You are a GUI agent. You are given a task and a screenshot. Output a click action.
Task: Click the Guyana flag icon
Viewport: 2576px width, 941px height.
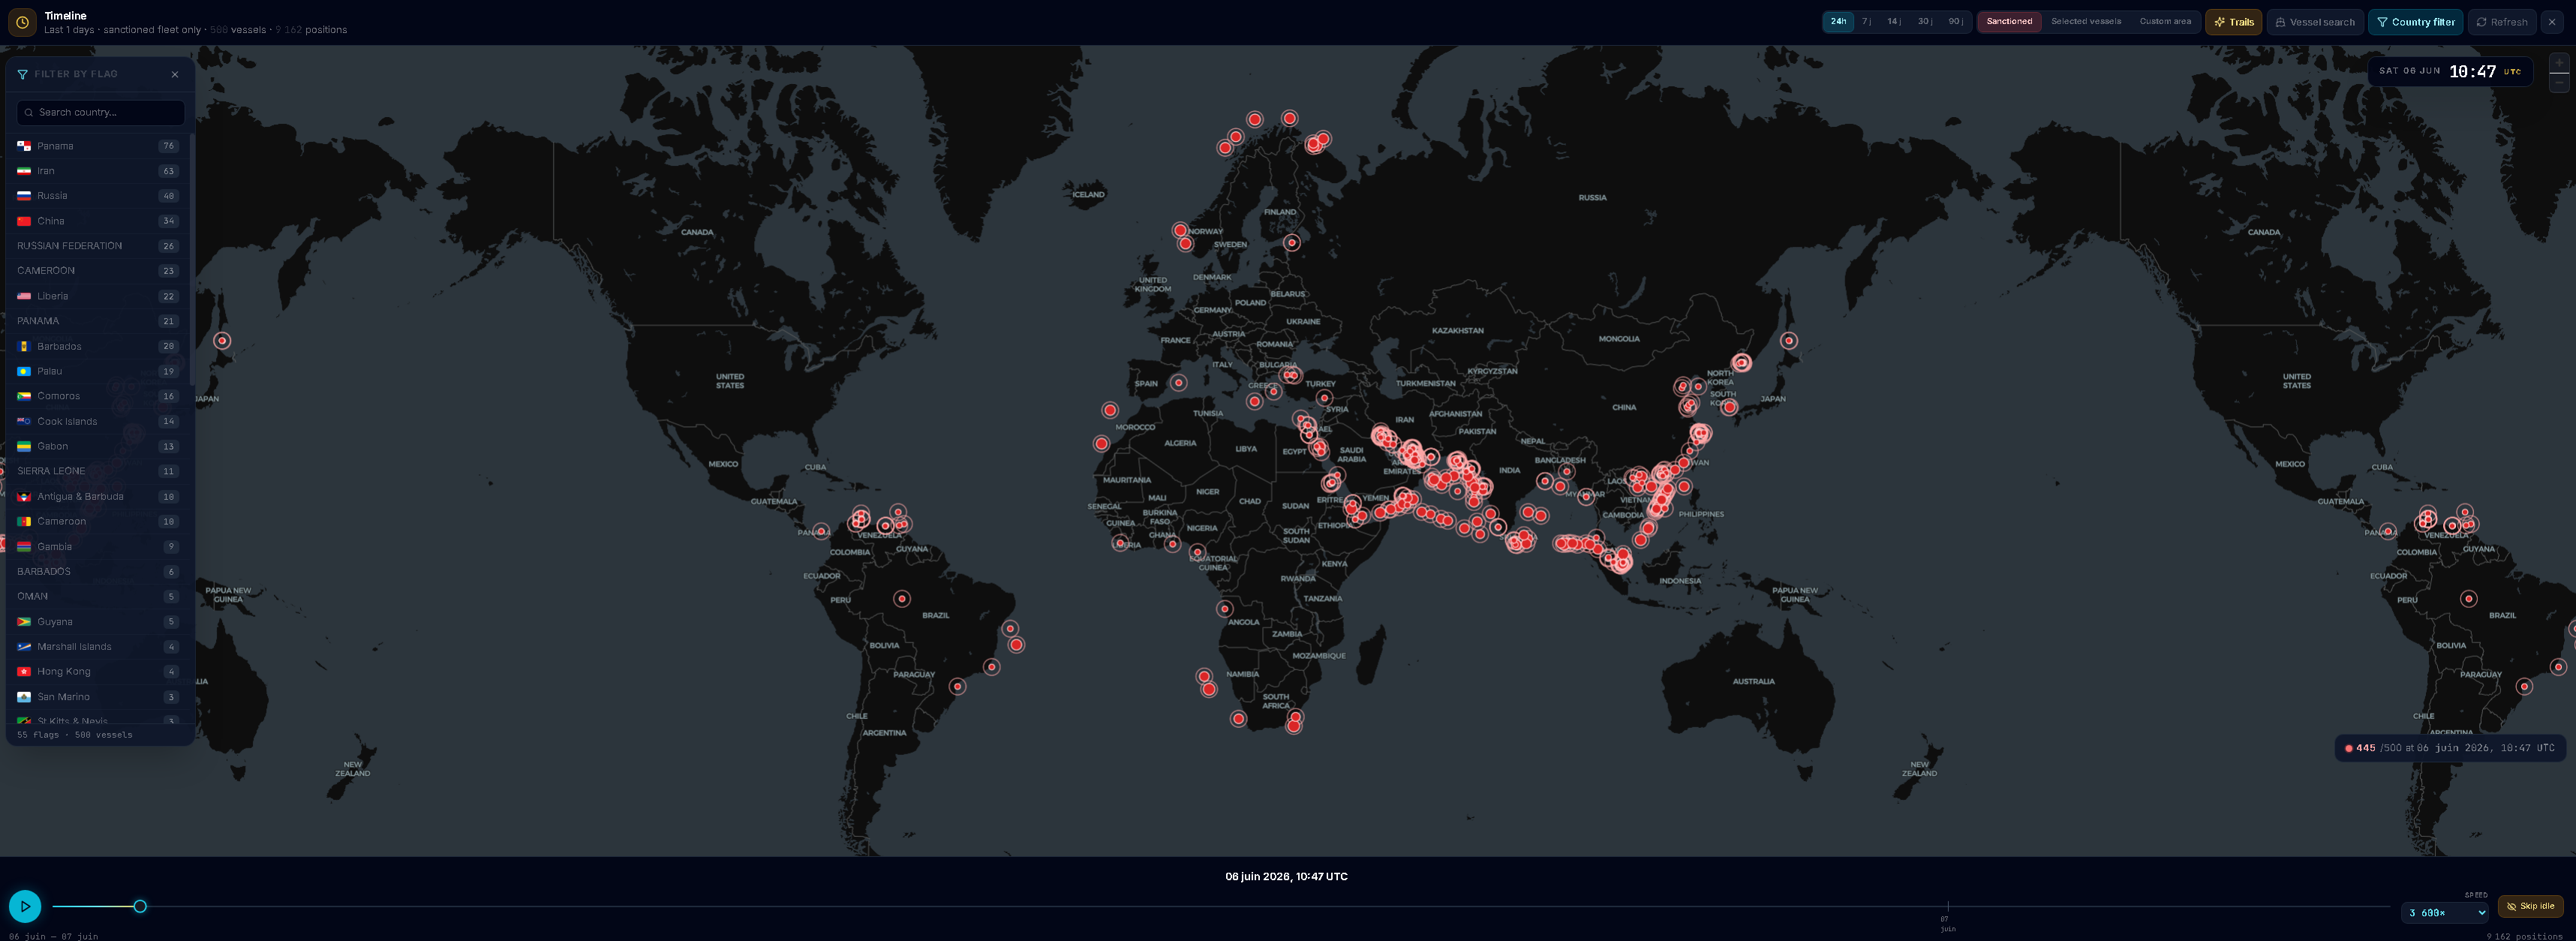click(24, 621)
